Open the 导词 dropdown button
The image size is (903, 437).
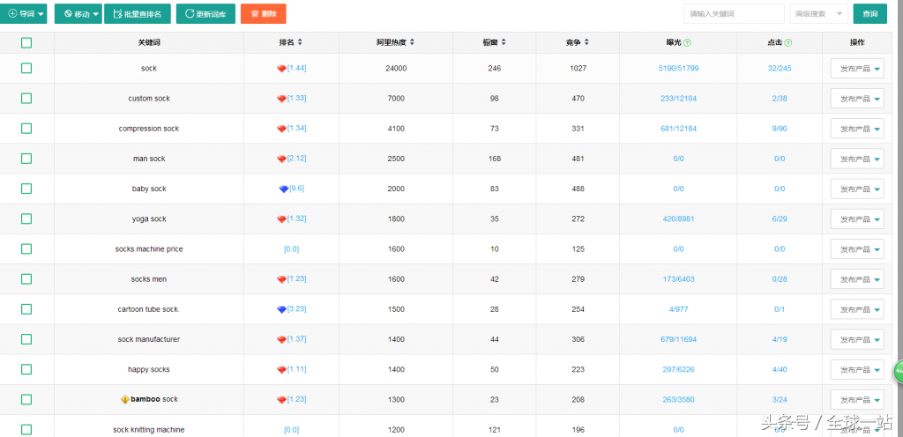(x=24, y=14)
